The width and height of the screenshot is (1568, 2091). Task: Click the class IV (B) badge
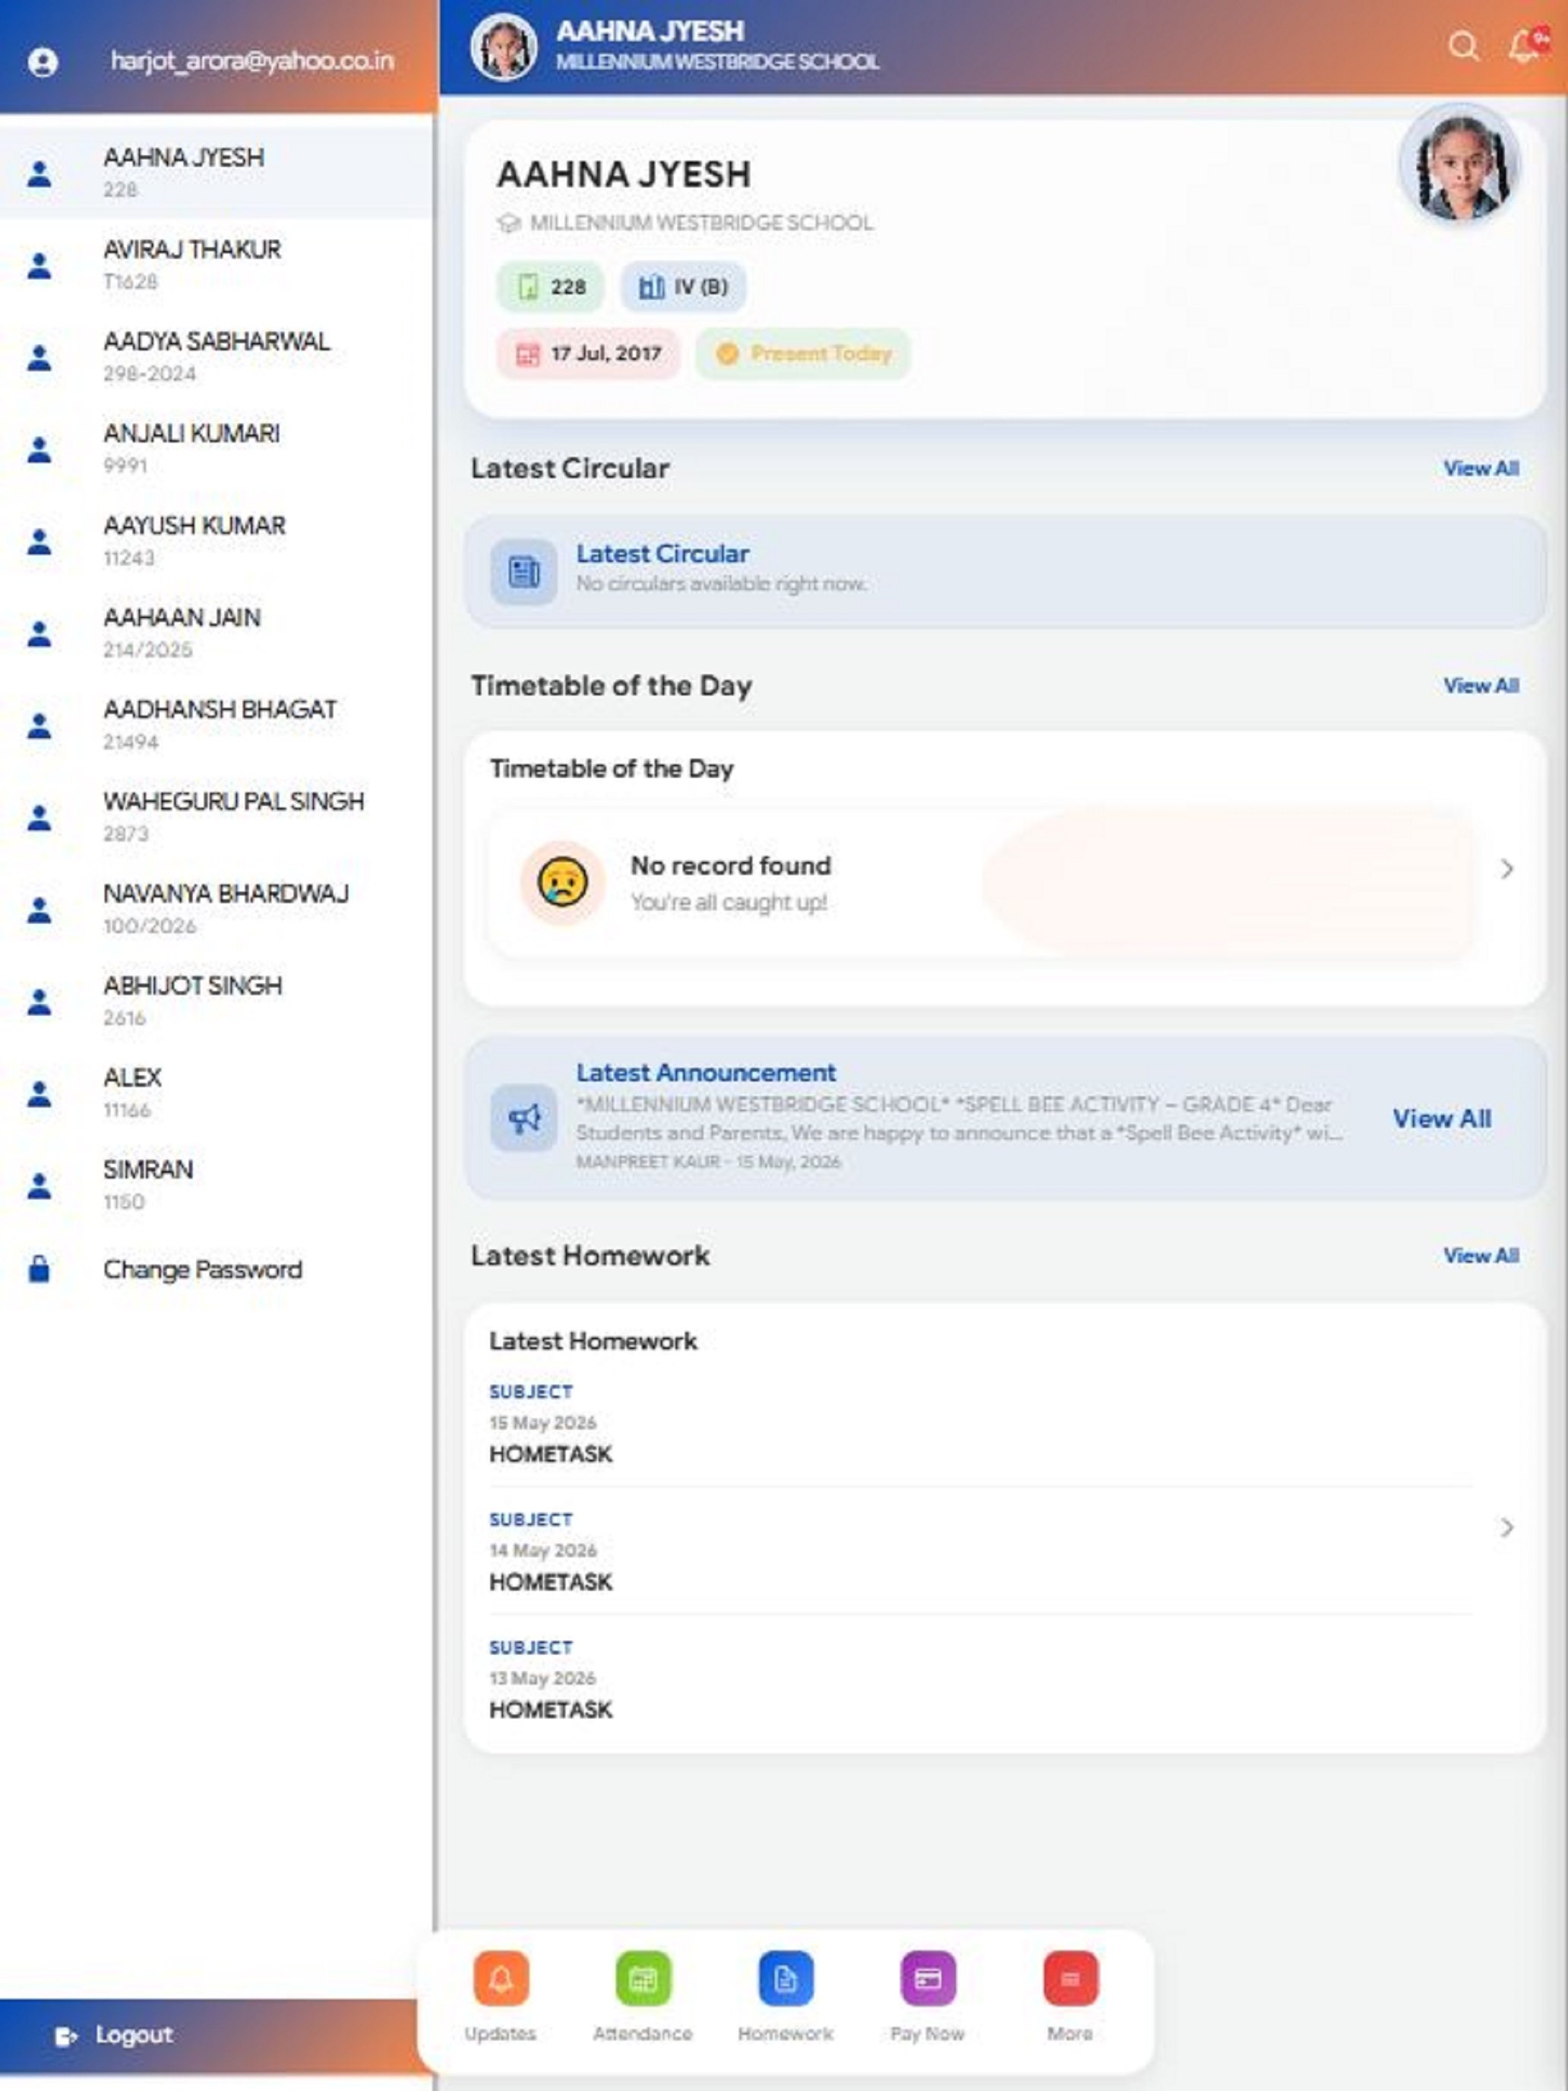point(682,286)
